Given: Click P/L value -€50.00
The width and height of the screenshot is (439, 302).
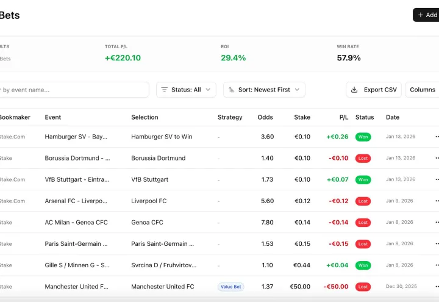Looking at the screenshot, I should 336,287.
